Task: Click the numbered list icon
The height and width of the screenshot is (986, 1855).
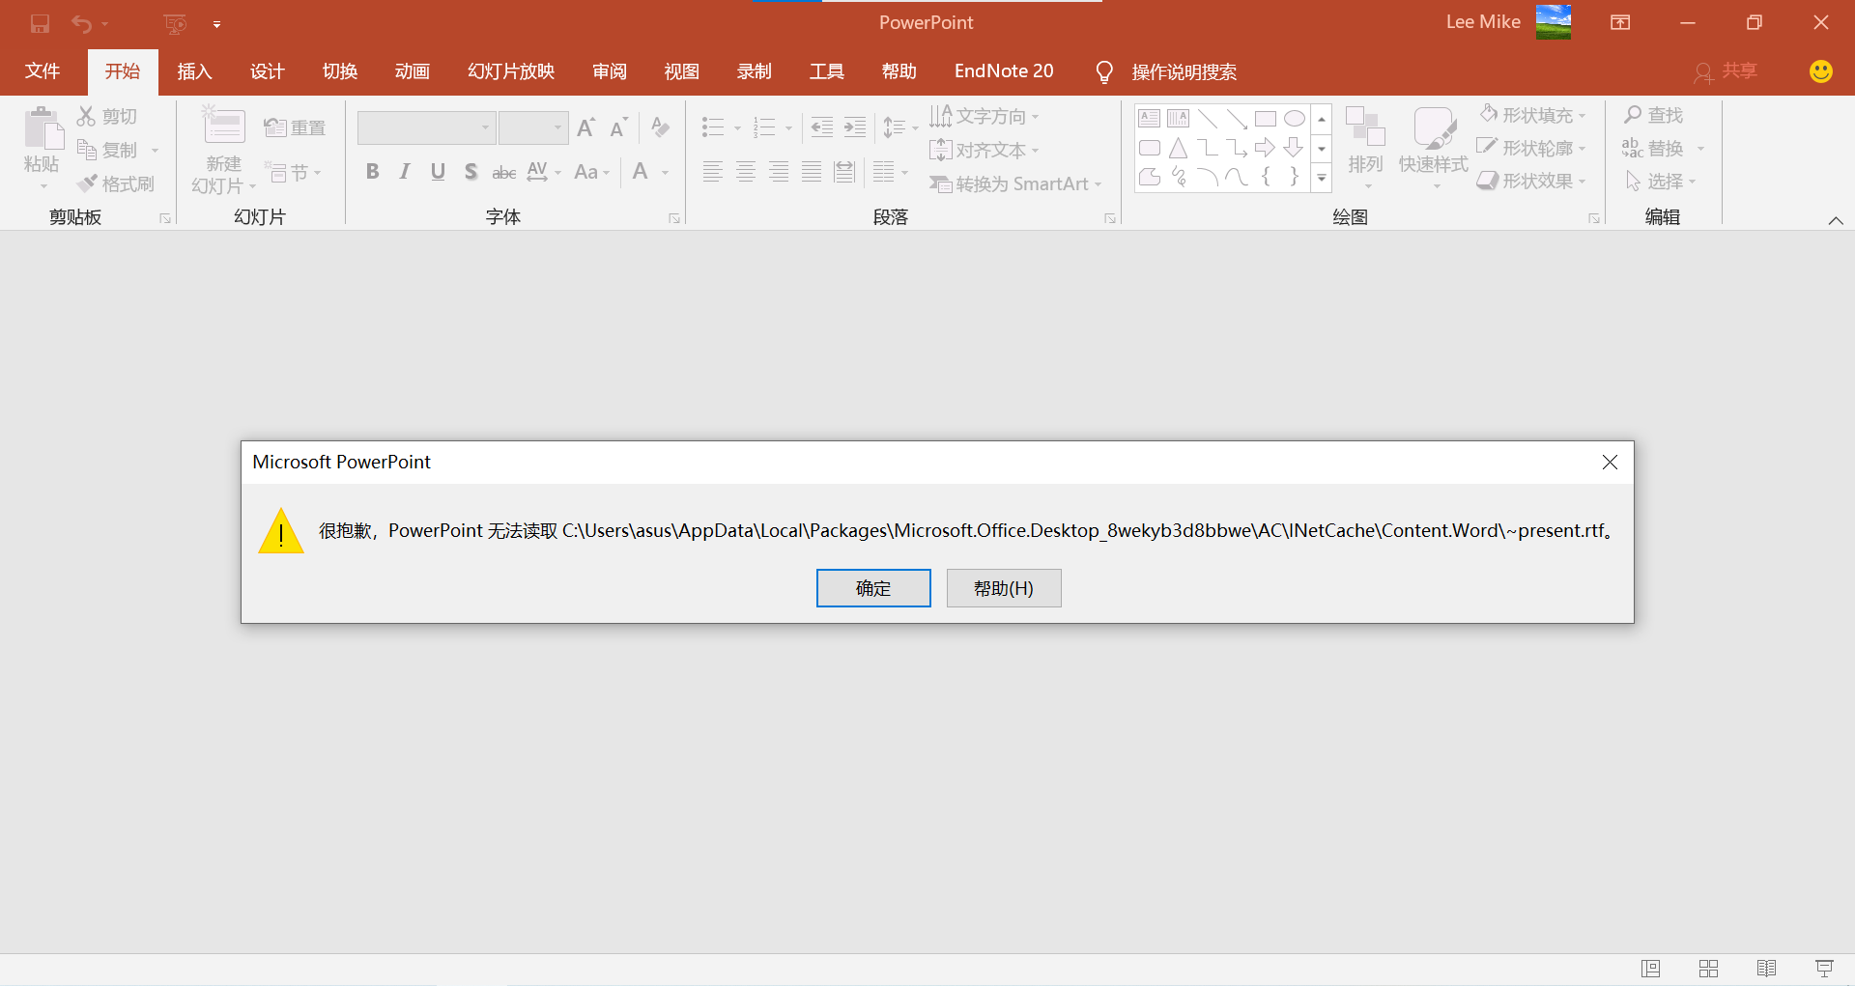Action: click(x=764, y=127)
